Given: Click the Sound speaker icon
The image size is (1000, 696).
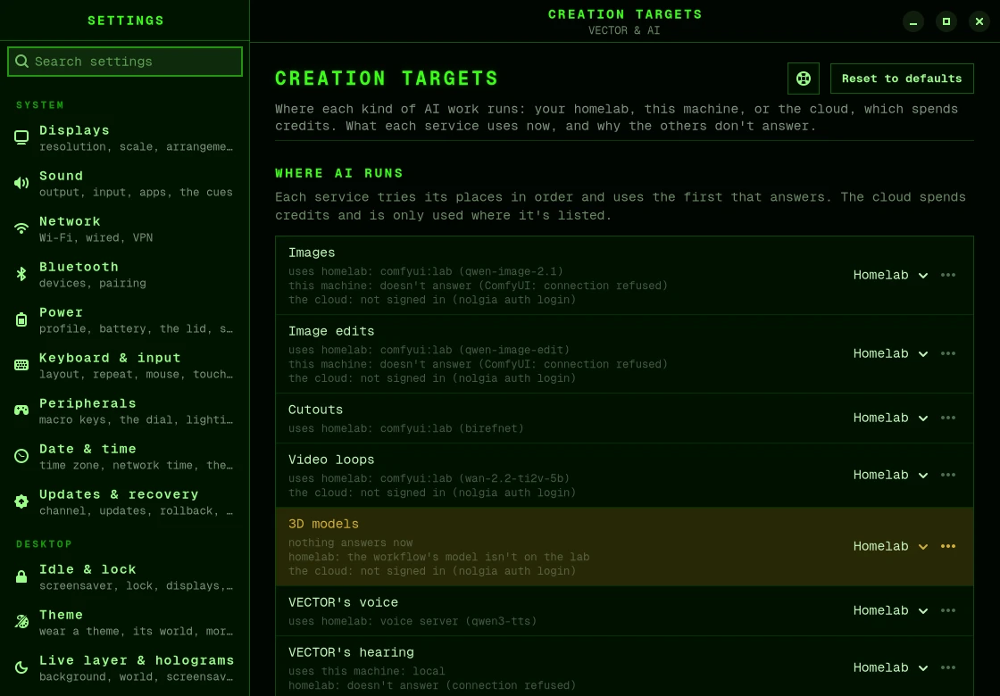Looking at the screenshot, I should 21,183.
